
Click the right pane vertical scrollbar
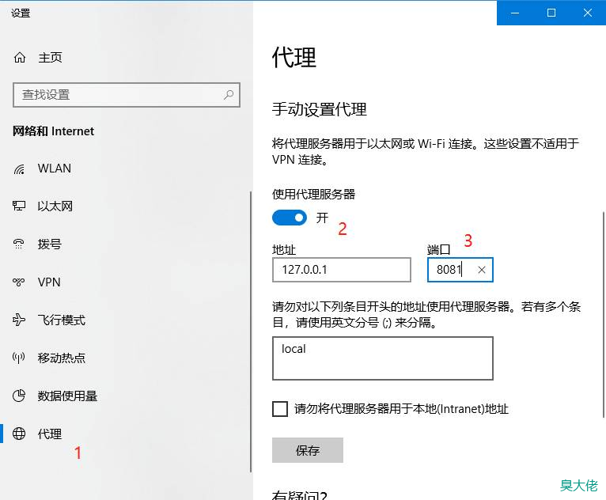(604, 314)
